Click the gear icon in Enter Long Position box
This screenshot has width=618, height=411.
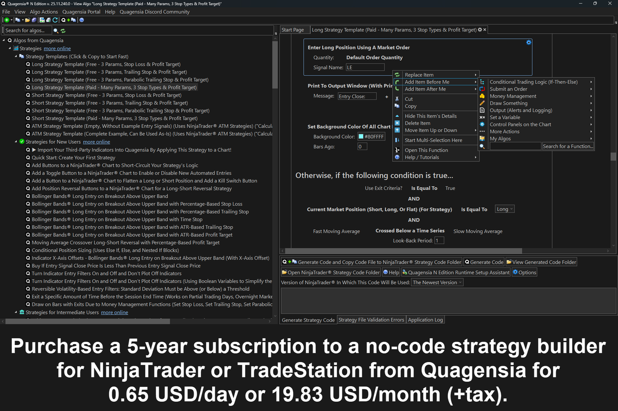click(x=528, y=42)
